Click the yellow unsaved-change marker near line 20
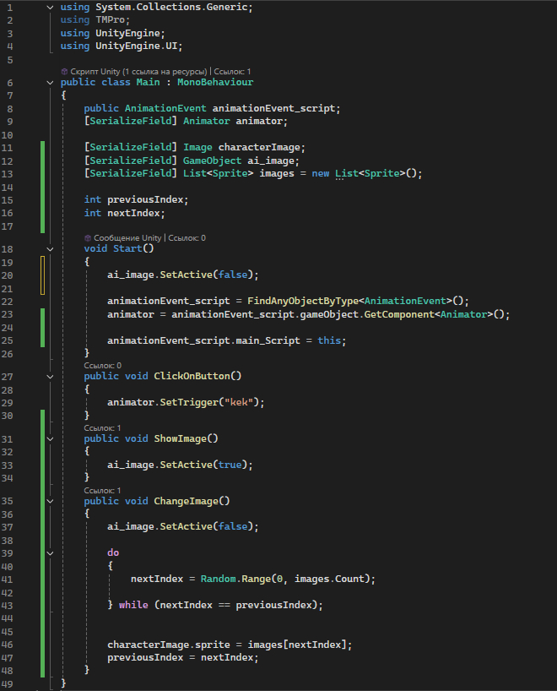This screenshot has width=557, height=691. (41, 275)
